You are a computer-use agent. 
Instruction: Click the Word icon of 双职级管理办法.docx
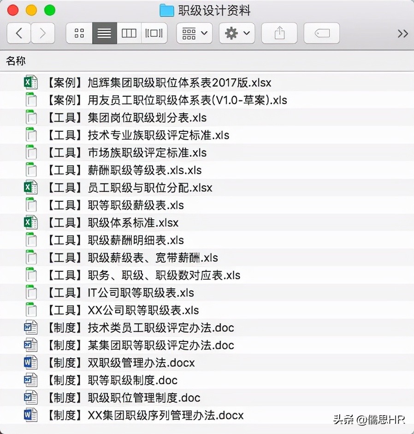tap(30, 362)
